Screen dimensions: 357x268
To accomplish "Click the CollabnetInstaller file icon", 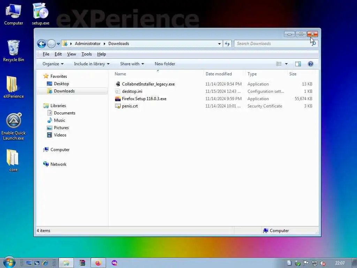I will pos(118,84).
